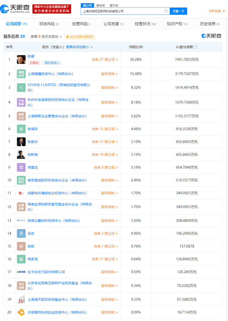The height and width of the screenshot is (321, 228).
Task: Open 拉卡拉支付股份有限公司 link
Action: (x=46, y=272)
